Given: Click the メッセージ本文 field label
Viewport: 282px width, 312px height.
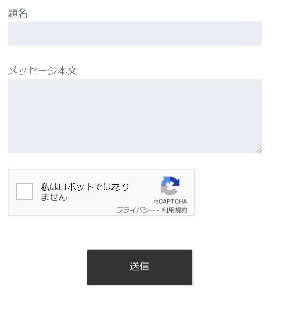Looking at the screenshot, I should pyautogui.click(x=43, y=71).
